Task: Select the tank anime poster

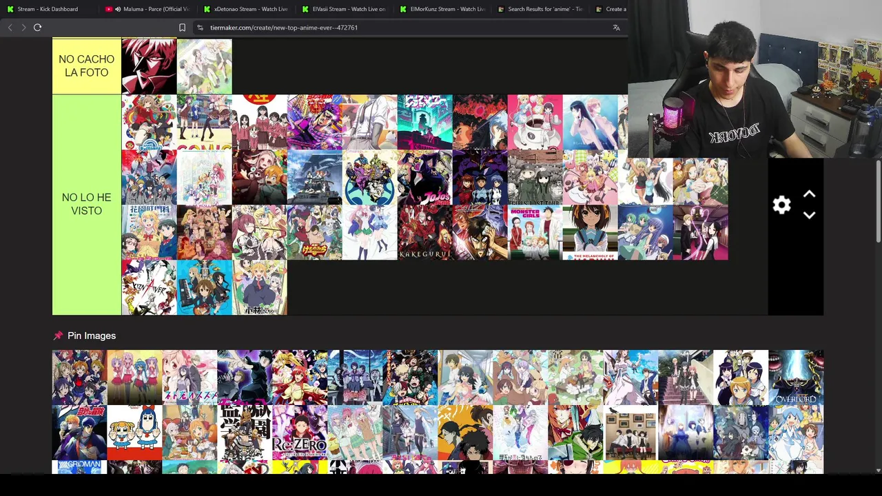Action: [314, 177]
